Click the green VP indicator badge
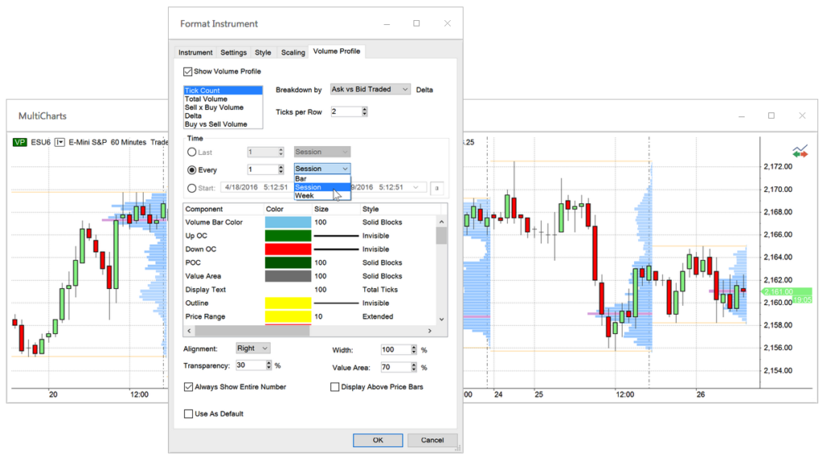827x460 pixels. (x=20, y=142)
